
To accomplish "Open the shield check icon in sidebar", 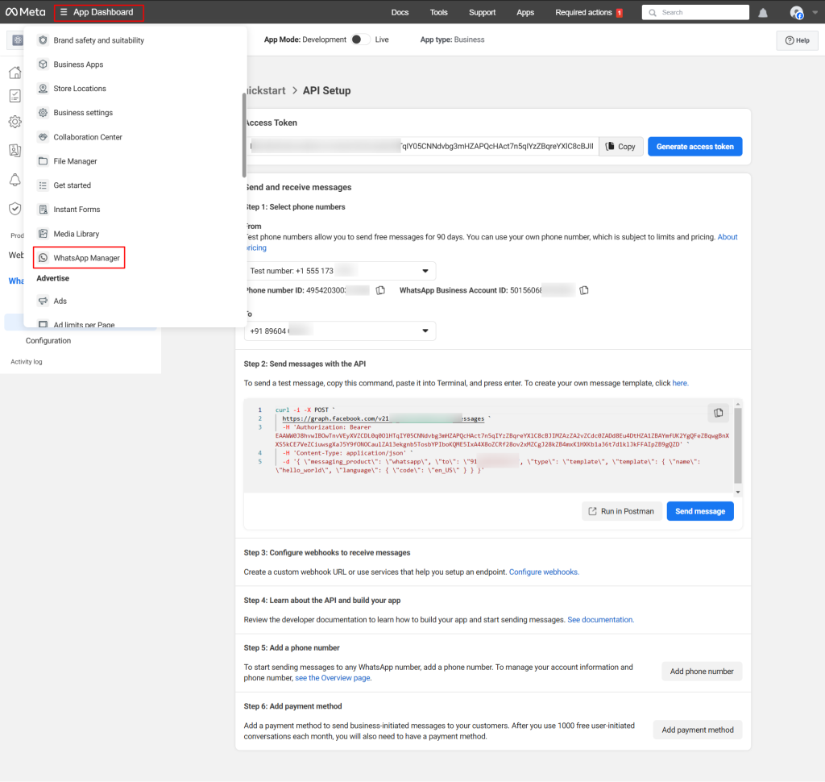I will [x=15, y=209].
